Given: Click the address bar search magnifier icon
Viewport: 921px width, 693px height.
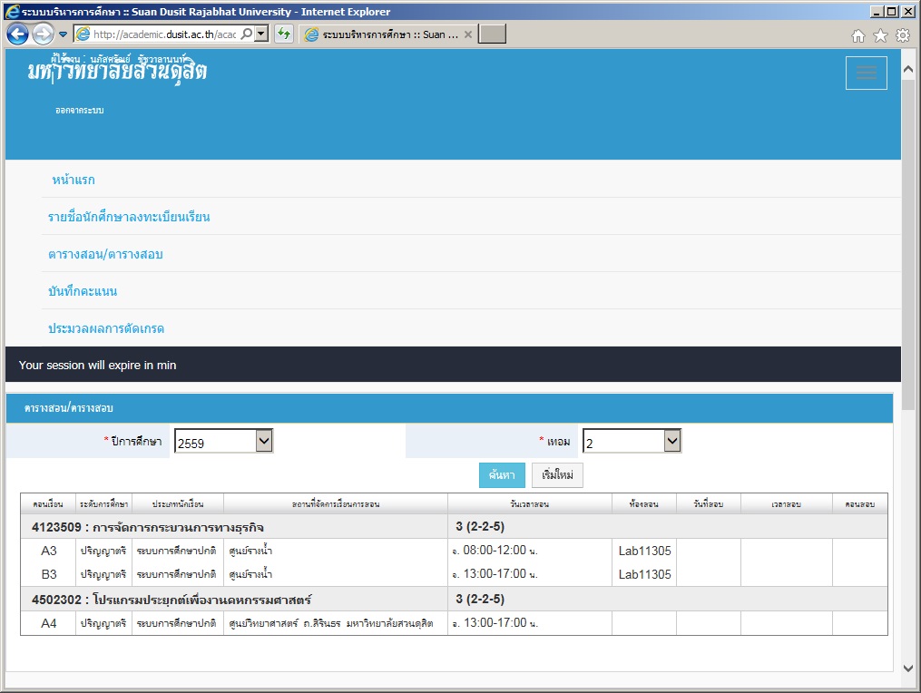Looking at the screenshot, I should pos(247,34).
